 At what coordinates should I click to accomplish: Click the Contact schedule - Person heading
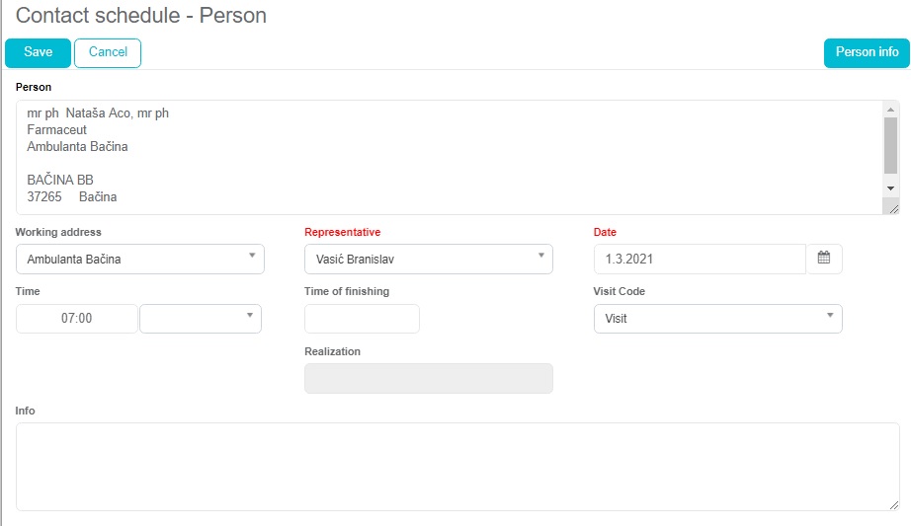coord(141,17)
